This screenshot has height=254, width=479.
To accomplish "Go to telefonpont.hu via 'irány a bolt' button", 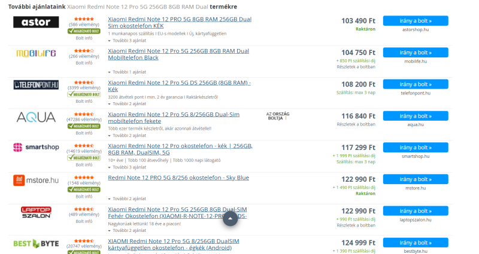I will 416,84.
